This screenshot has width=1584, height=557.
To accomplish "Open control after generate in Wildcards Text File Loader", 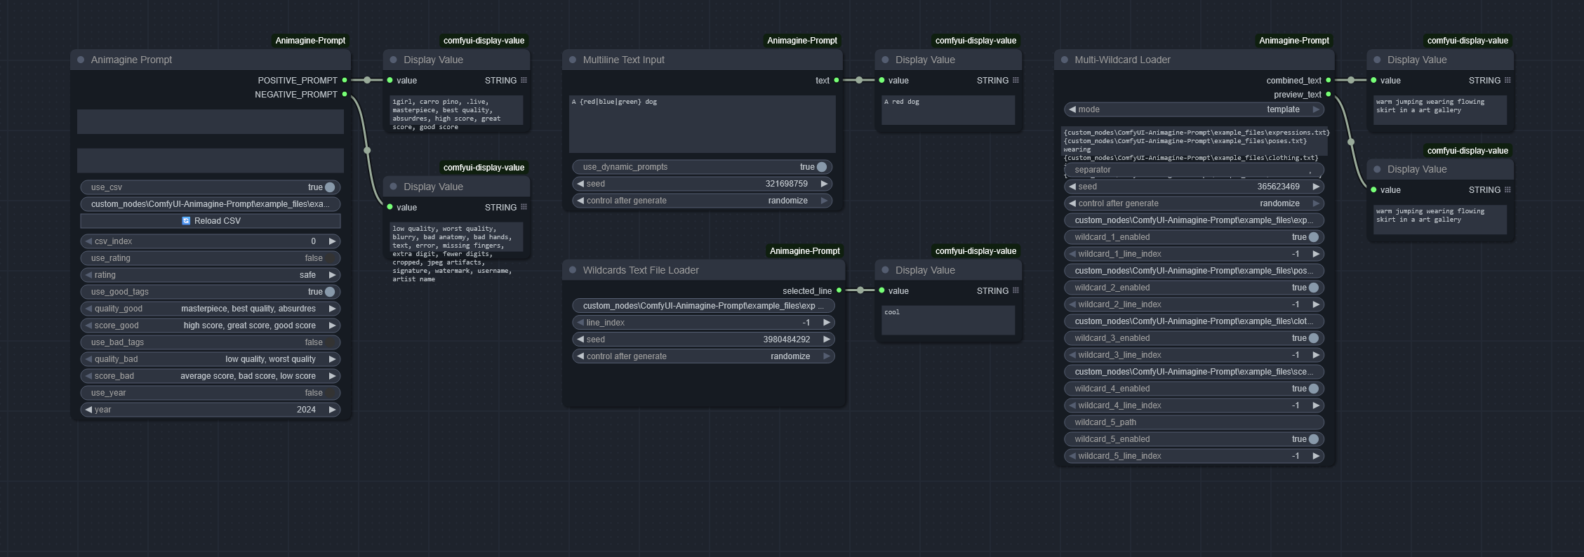I will pyautogui.click(x=704, y=356).
